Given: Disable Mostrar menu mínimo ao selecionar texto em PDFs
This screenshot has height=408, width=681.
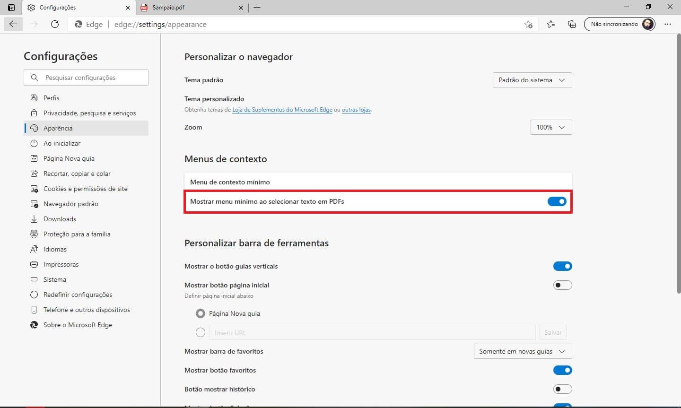Looking at the screenshot, I should coord(557,201).
